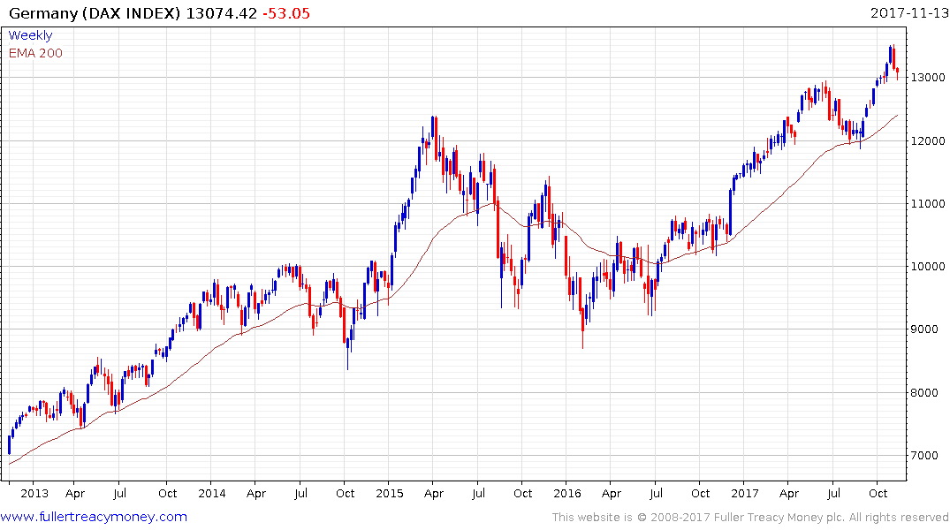
Task: Click the date 2017-11-13
Action: pyautogui.click(x=908, y=12)
